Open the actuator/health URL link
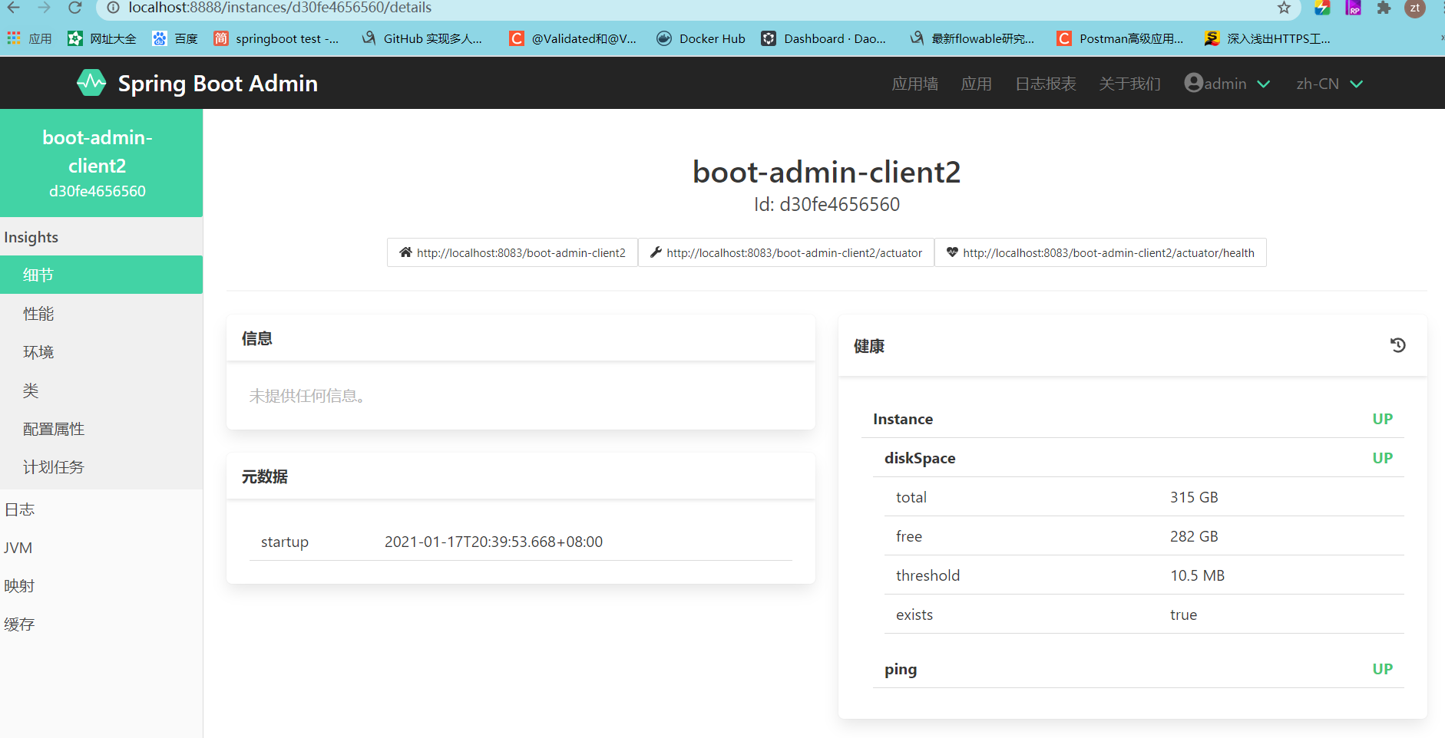The image size is (1445, 738). coord(1100,252)
